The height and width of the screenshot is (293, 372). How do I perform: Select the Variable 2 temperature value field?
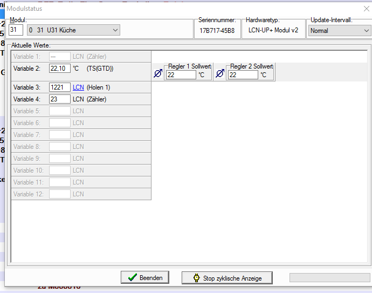point(59,69)
